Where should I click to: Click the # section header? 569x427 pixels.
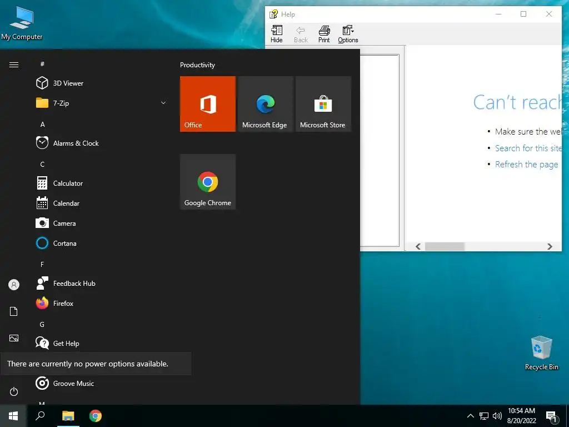click(x=42, y=64)
